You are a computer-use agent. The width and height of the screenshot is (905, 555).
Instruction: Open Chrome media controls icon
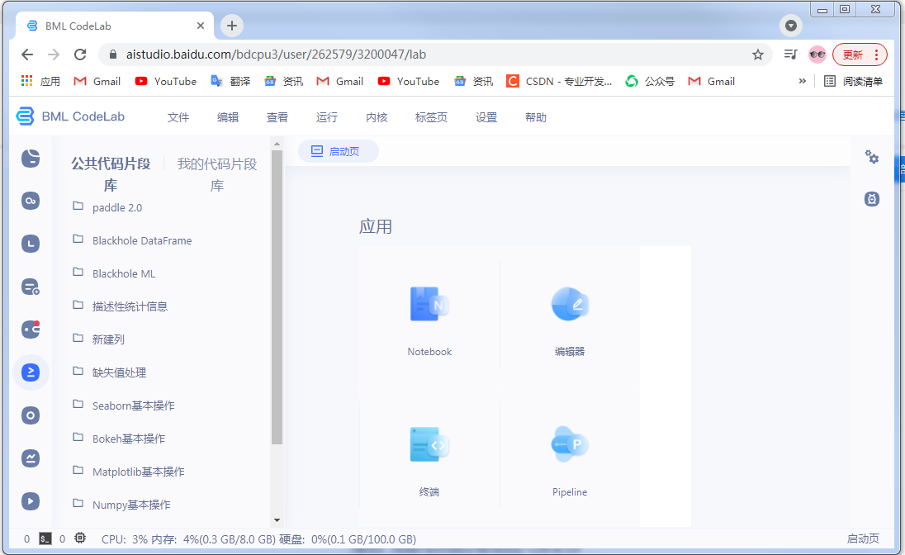tap(790, 55)
